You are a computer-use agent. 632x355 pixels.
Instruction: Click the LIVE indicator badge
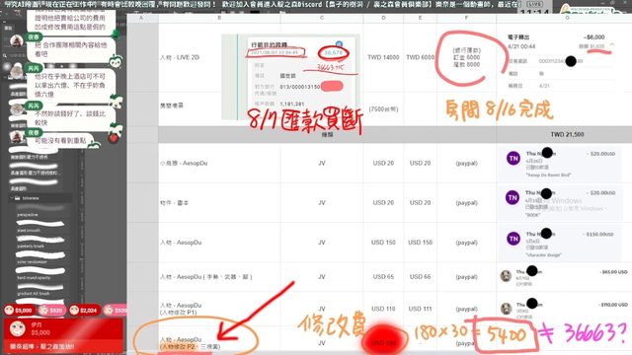coord(534,4)
